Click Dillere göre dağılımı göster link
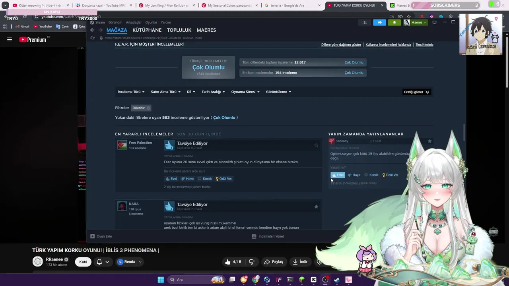Viewport: 509px width, 286px height. 341,45
